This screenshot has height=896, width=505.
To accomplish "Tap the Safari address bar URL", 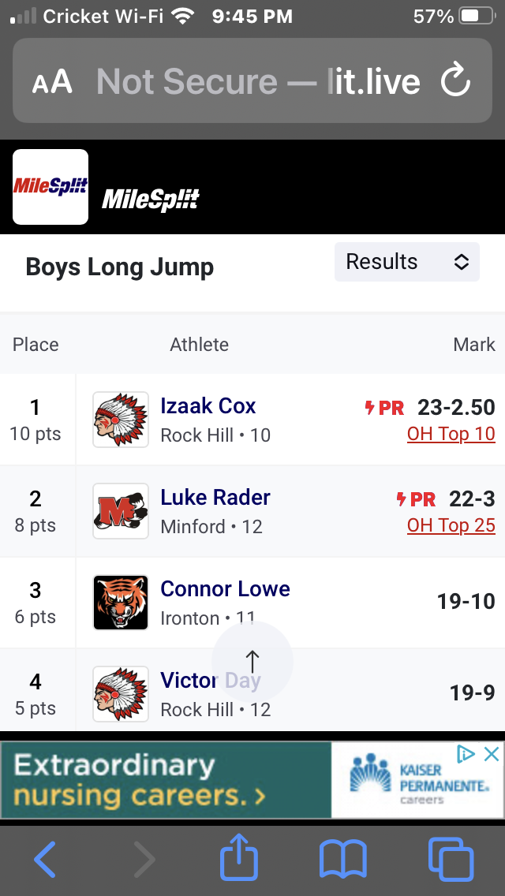I will (257, 81).
